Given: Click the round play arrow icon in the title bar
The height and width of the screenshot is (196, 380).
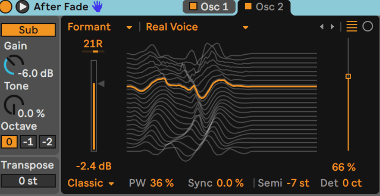Looking at the screenshot, I should 22,6.
